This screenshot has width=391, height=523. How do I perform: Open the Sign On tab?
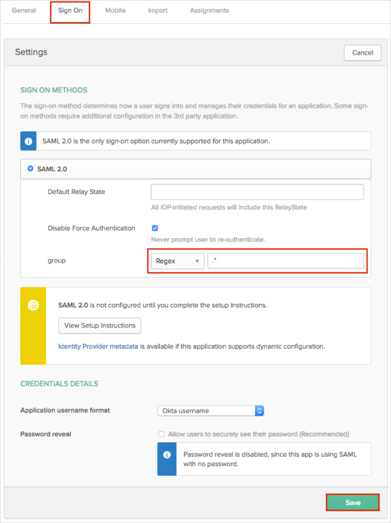70,11
